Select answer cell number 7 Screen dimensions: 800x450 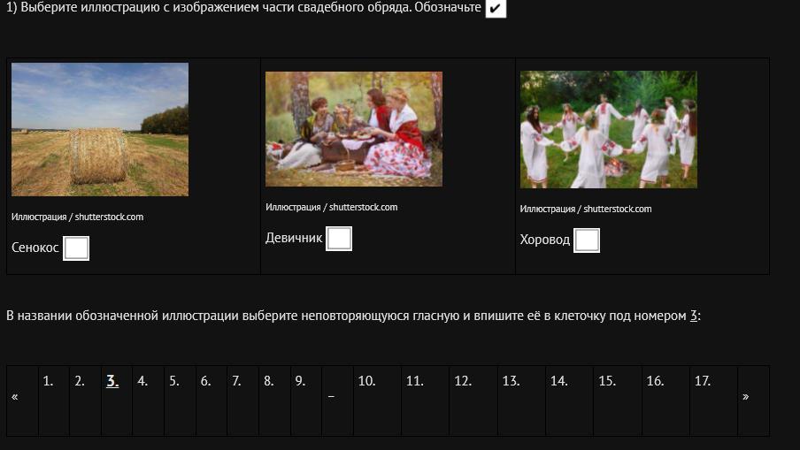coord(242,400)
